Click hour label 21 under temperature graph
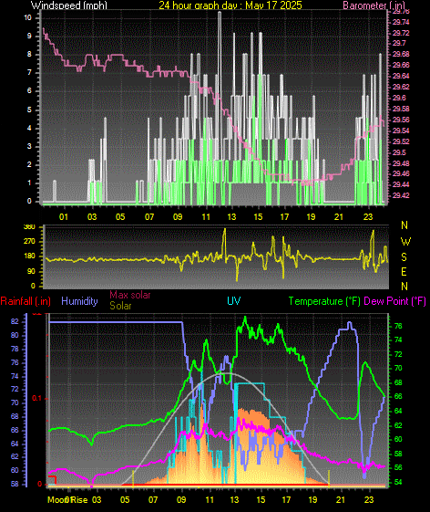 (x=341, y=500)
